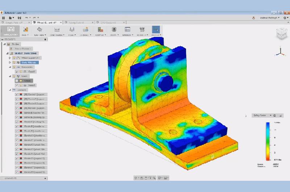The height and width of the screenshot is (192, 290).
Task: Open the File menu icon
Action: tap(11, 18)
